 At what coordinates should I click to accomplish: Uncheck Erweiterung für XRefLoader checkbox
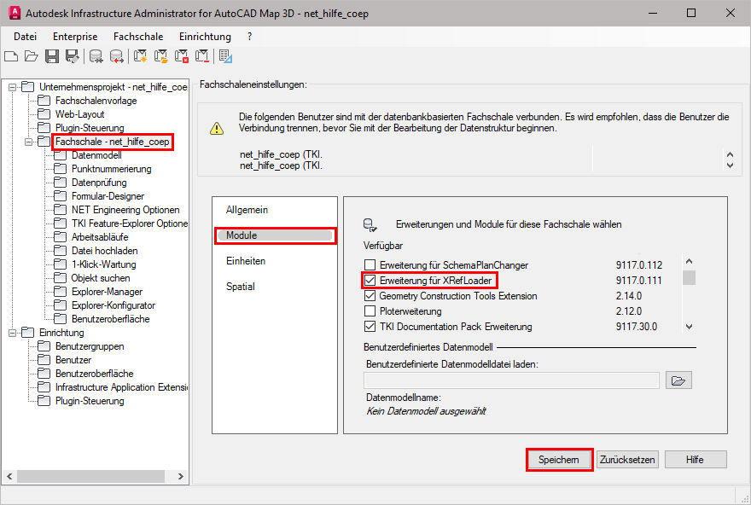coord(370,280)
